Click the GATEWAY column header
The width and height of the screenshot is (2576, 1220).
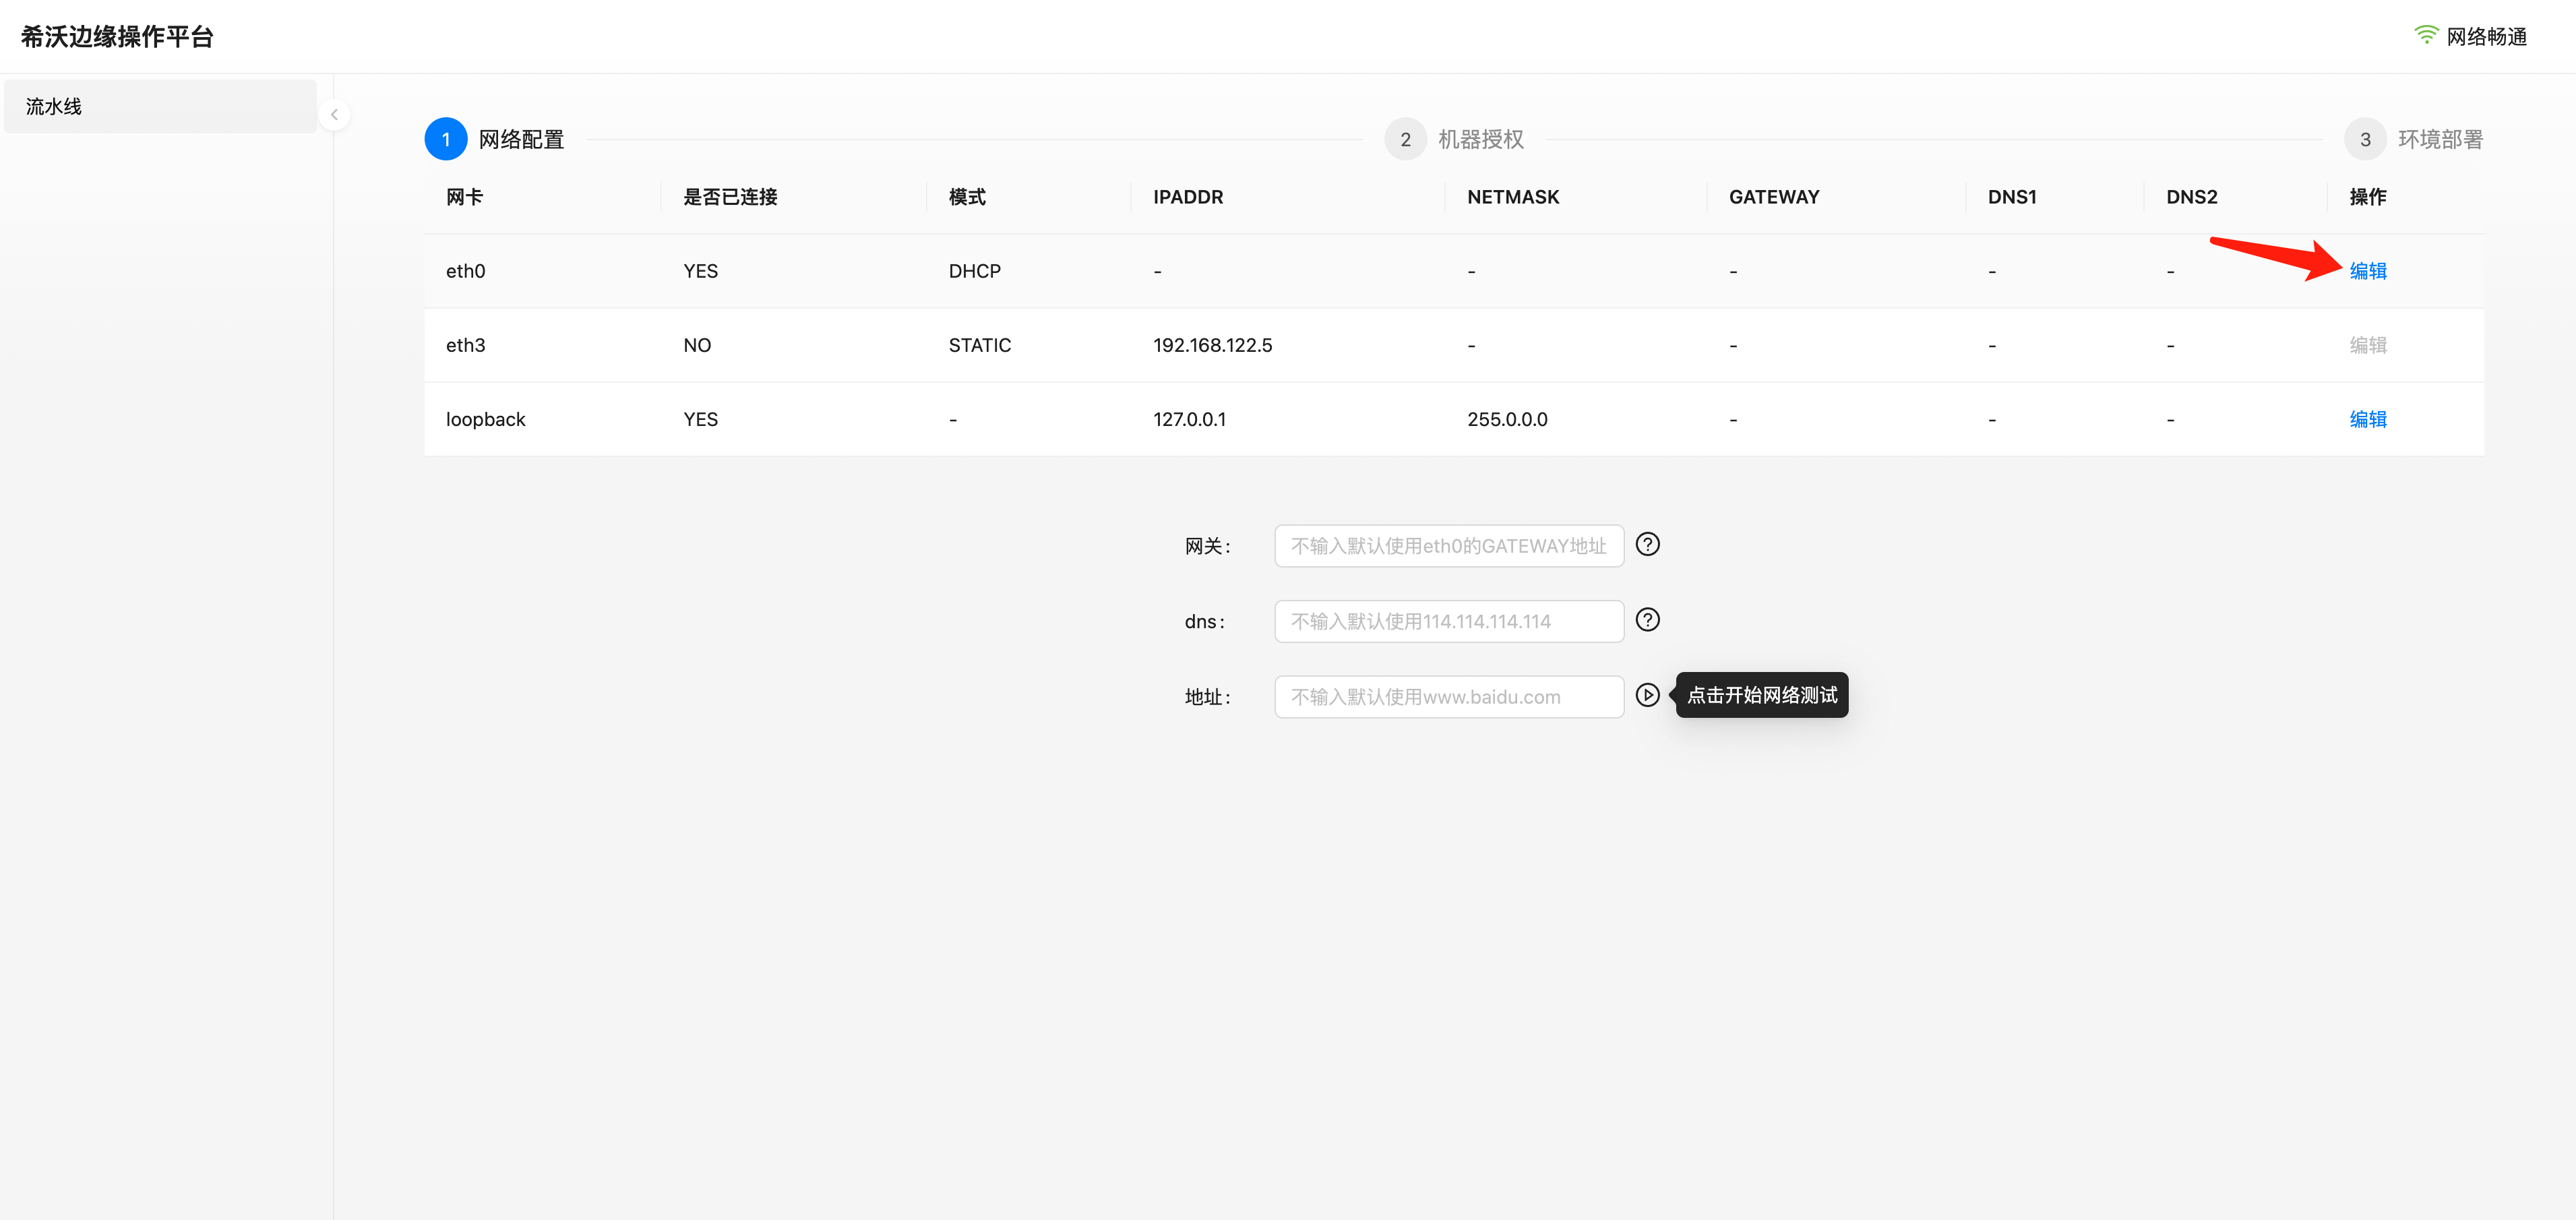click(x=1774, y=197)
